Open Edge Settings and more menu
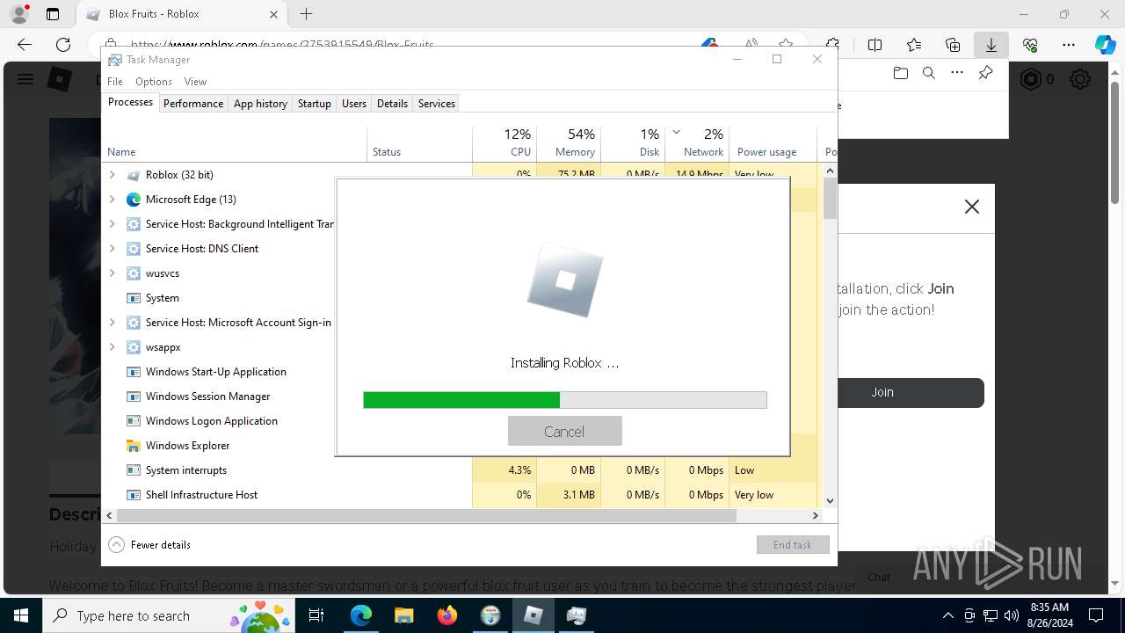 pyautogui.click(x=1069, y=45)
